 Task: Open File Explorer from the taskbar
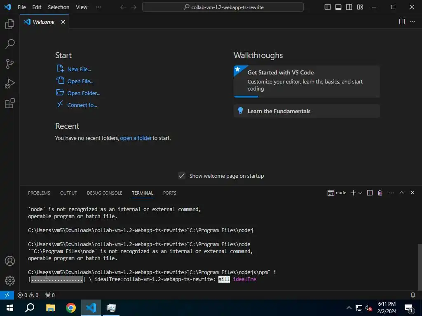pyautogui.click(x=50, y=308)
